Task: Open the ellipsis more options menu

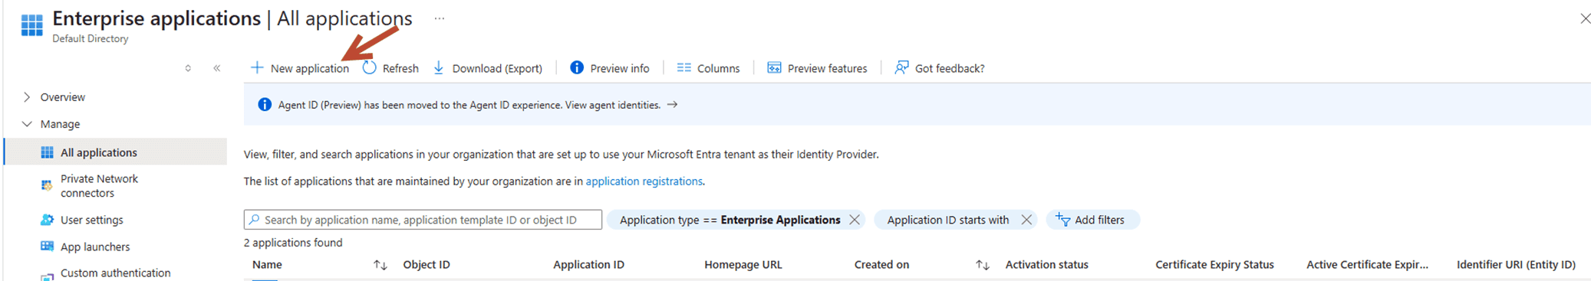Action: (439, 18)
